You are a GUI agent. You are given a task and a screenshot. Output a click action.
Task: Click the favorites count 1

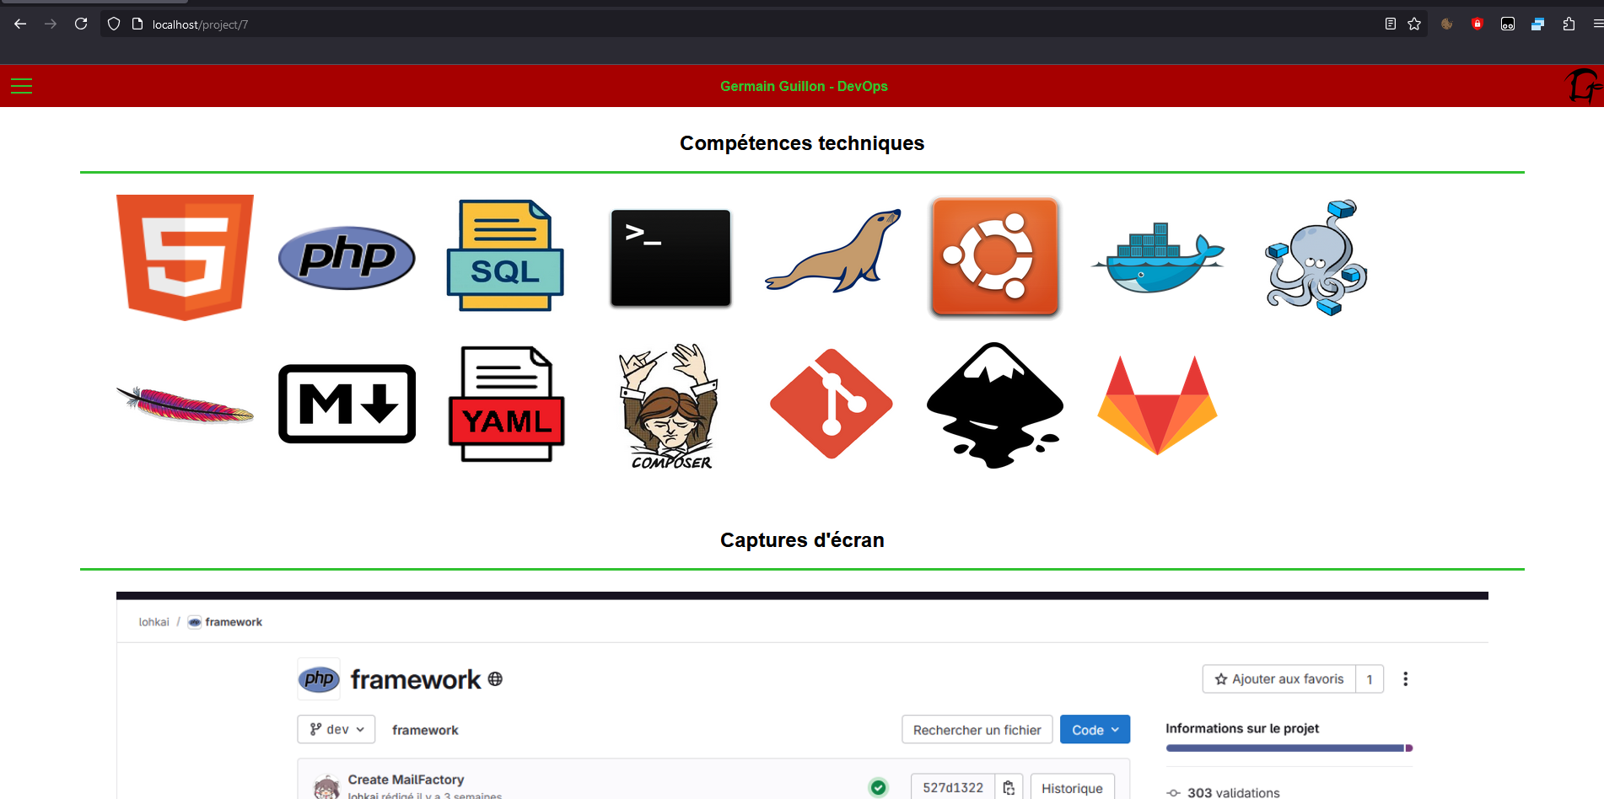(1370, 678)
